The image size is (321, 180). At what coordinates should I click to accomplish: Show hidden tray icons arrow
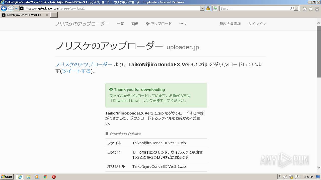[280, 177]
